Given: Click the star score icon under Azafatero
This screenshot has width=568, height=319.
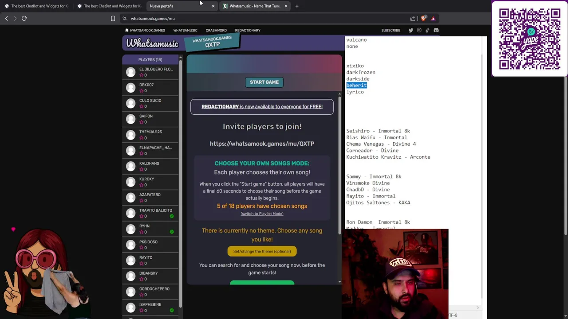Looking at the screenshot, I should click(x=142, y=201).
